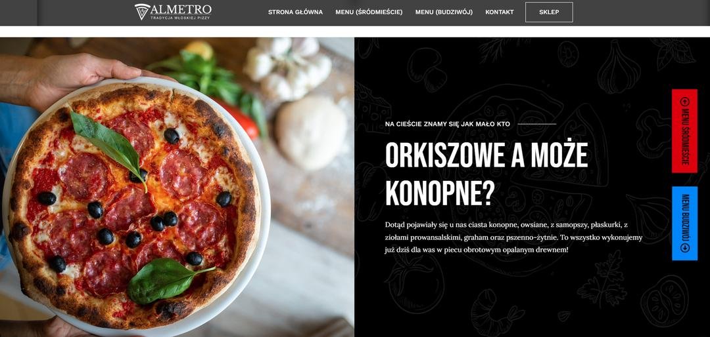Click the cheese wedge doodle beside the pizza photo
Viewport: 710px width, 337px height.
(x=372, y=108)
